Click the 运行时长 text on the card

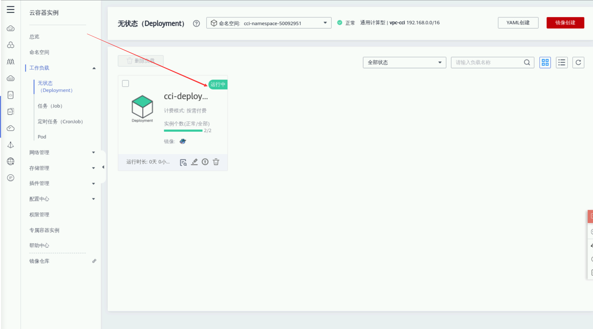[148, 162]
